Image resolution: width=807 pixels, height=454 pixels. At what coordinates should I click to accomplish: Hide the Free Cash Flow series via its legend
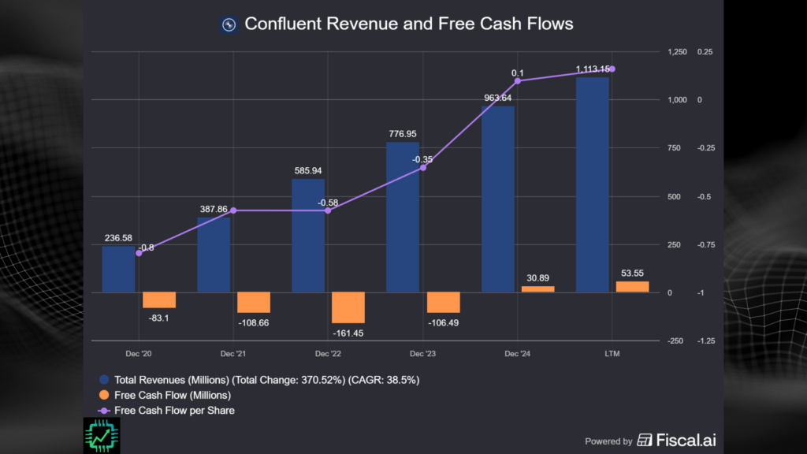(171, 395)
